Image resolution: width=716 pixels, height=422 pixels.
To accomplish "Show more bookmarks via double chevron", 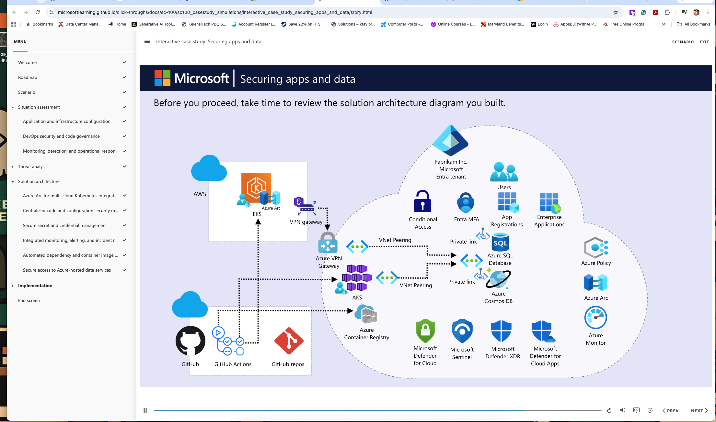I will point(664,24).
